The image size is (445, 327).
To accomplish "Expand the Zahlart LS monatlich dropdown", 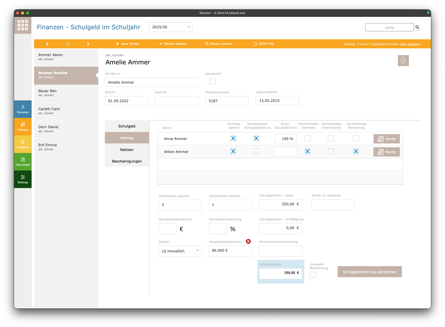I will [x=180, y=251].
